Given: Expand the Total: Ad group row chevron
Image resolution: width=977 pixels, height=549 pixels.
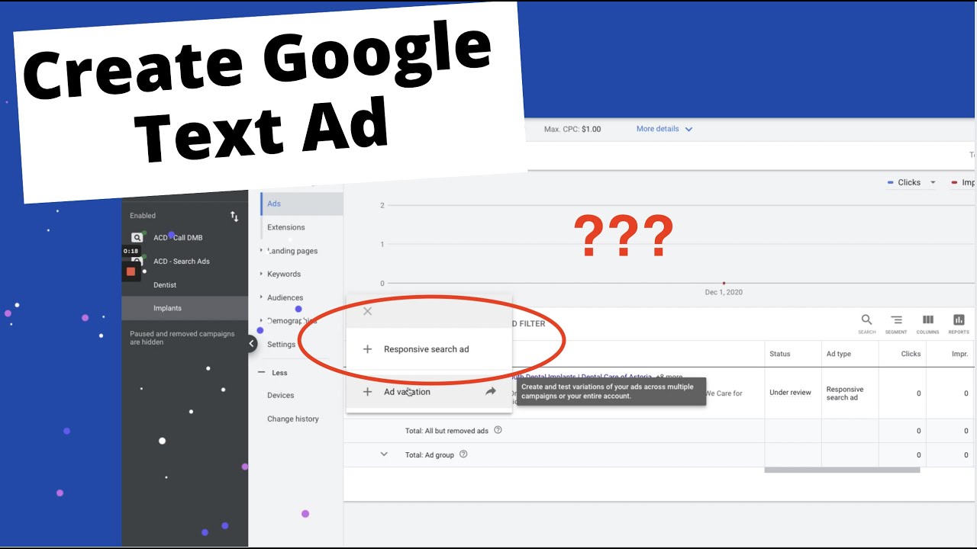Looking at the screenshot, I should [384, 454].
